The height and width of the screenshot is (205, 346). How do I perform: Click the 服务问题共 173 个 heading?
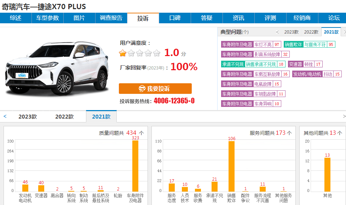271,133
